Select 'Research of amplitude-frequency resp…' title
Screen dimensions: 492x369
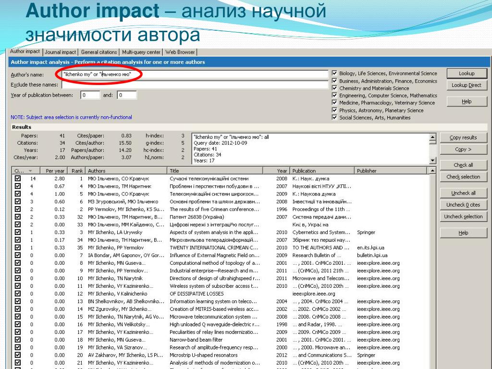pos(214,347)
